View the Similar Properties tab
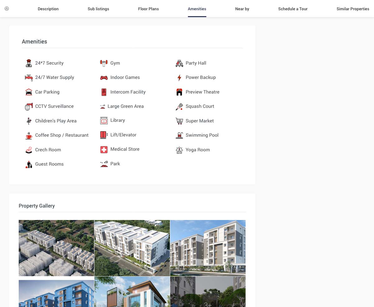The image size is (374, 307). point(353,9)
